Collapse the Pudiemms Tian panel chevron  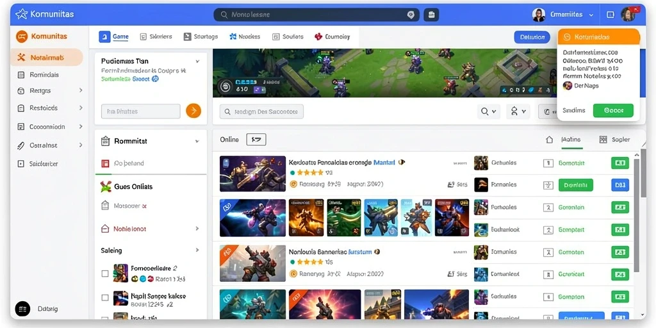[x=197, y=61]
